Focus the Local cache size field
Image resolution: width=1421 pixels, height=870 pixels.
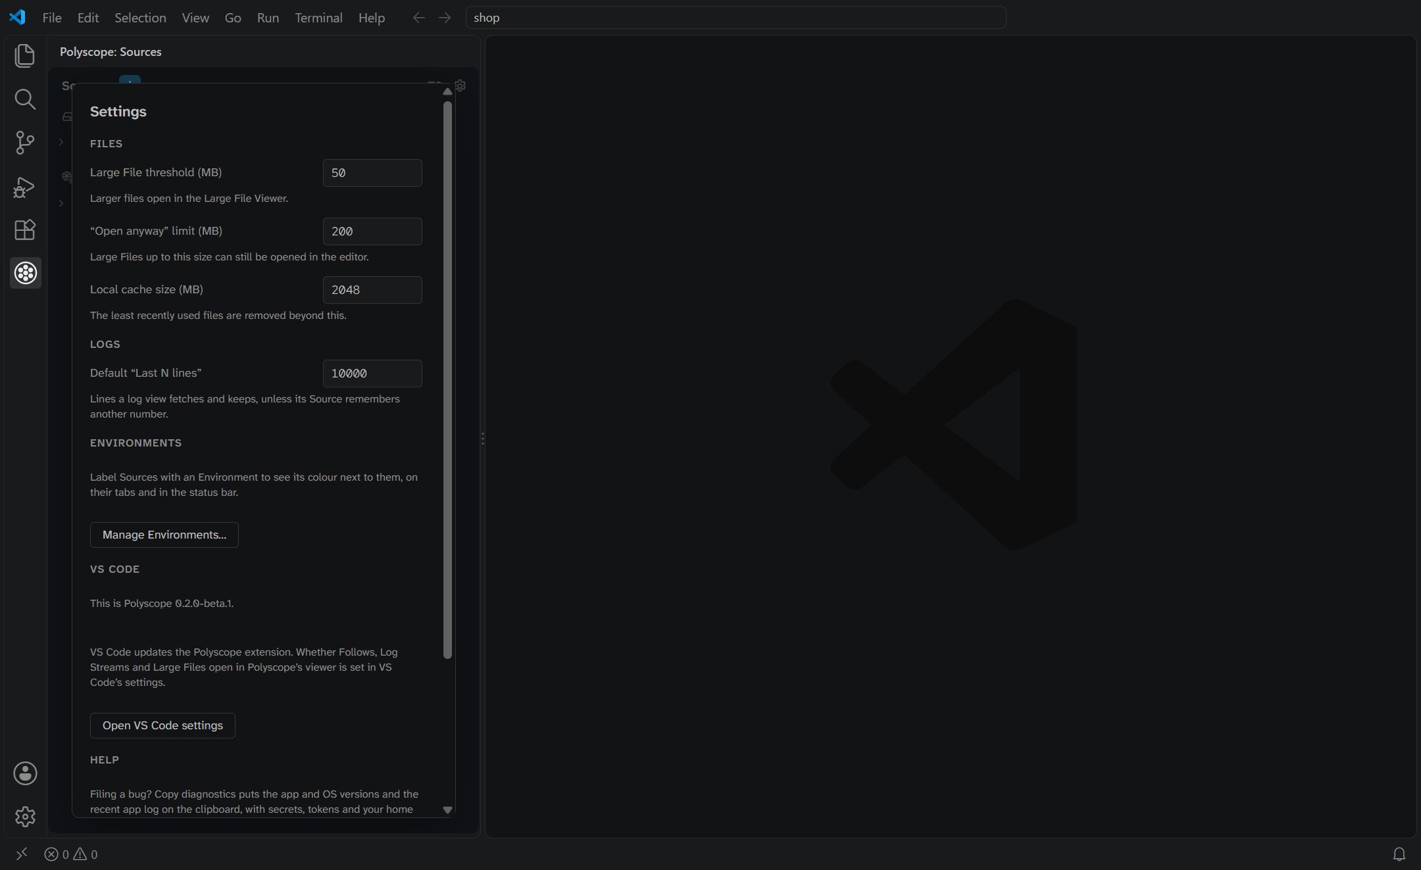372,290
